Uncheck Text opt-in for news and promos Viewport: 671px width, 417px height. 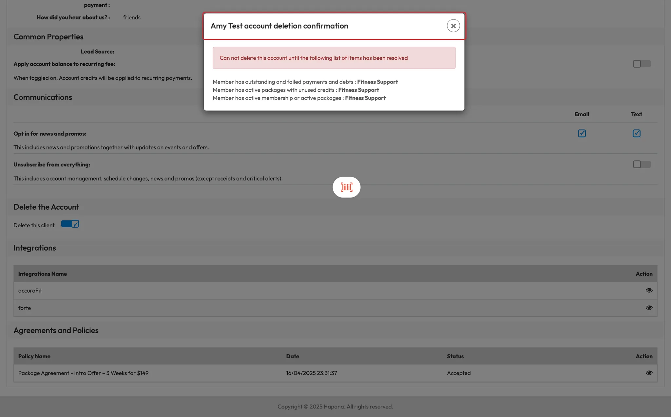click(636, 133)
